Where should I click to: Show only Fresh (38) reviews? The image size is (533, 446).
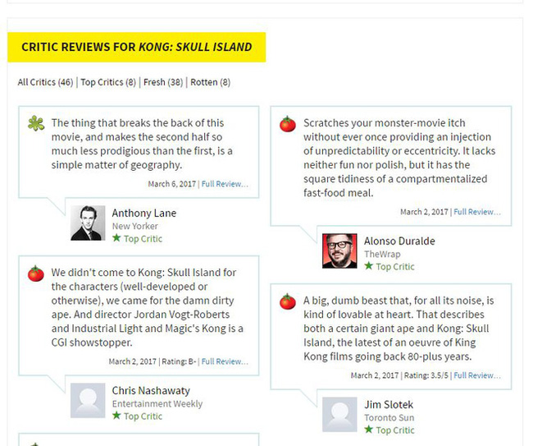(163, 82)
